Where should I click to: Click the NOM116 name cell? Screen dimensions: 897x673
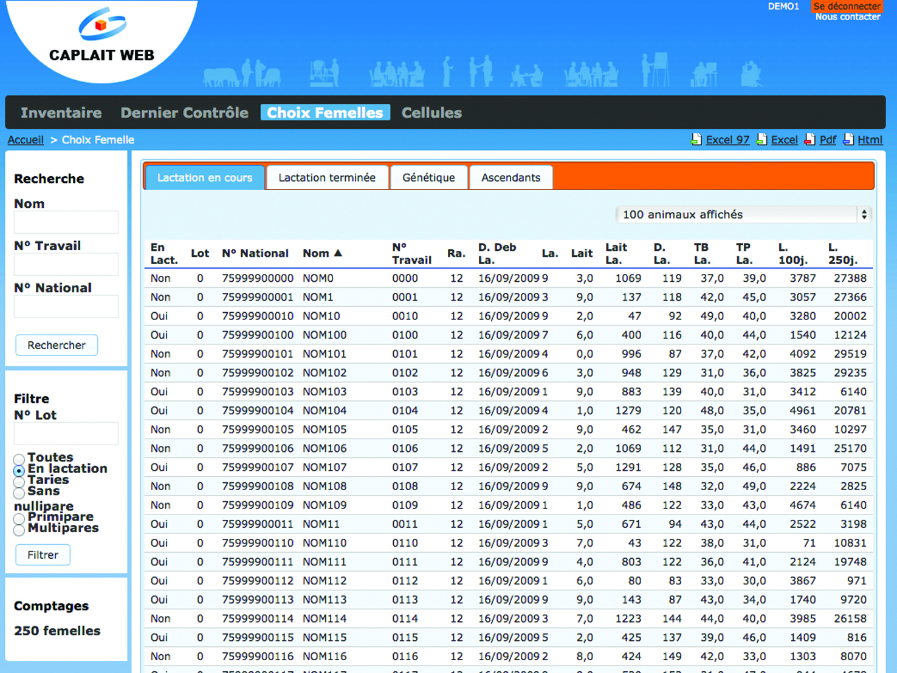(325, 656)
